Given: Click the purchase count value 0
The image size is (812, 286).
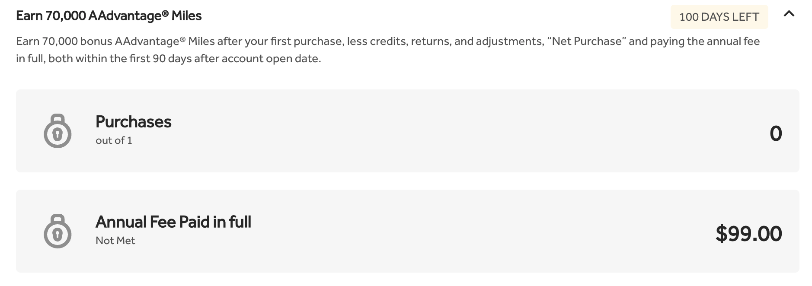Looking at the screenshot, I should pyautogui.click(x=776, y=133).
